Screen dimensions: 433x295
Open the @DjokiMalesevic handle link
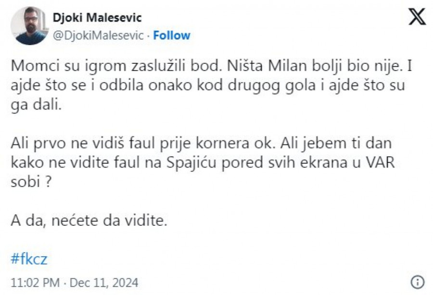(98, 36)
